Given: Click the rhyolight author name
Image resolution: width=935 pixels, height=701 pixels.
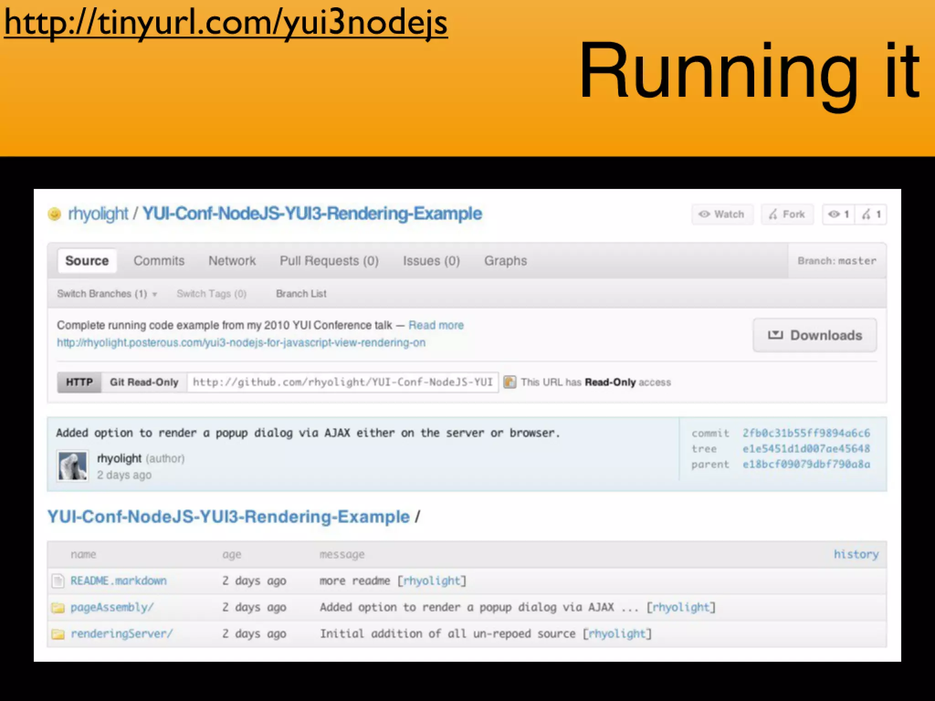Looking at the screenshot, I should pyautogui.click(x=119, y=458).
